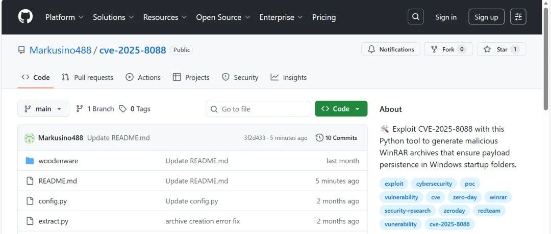Select the redteam topic tag
This screenshot has height=234, width=551.
pos(489,211)
